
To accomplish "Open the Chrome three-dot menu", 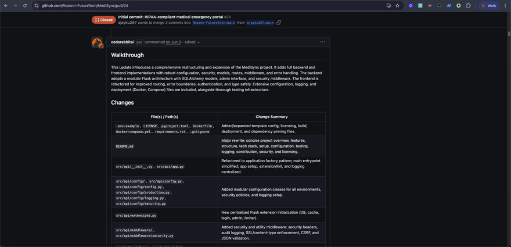I will [x=505, y=5].
